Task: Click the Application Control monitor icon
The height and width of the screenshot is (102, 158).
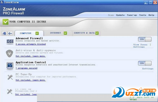Action: click(10, 65)
